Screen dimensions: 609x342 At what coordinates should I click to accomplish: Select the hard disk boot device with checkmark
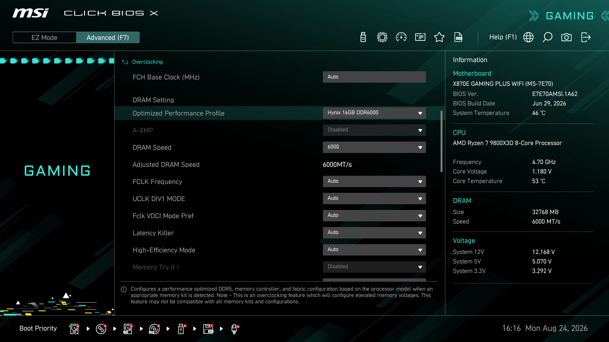click(74, 329)
